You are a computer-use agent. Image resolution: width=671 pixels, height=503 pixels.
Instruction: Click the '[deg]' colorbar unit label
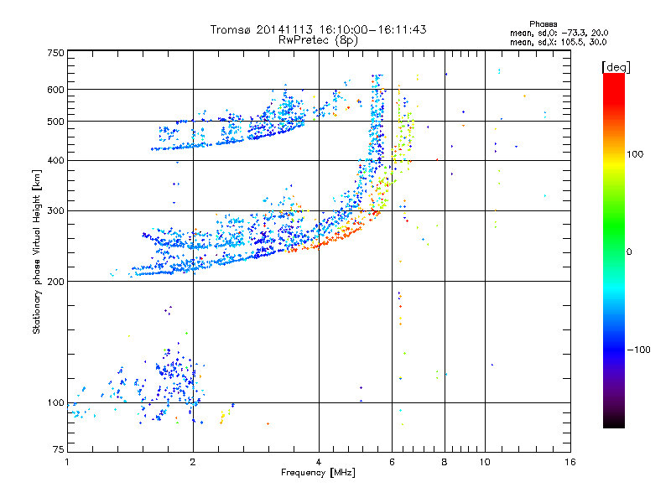tap(616, 67)
